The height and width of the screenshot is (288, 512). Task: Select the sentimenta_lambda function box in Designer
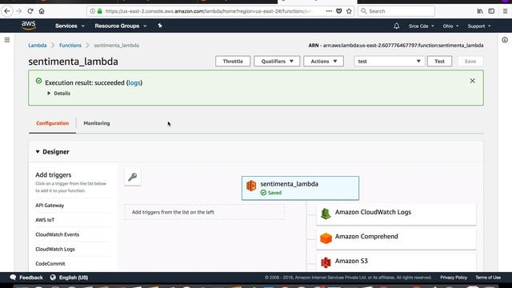[301, 188]
